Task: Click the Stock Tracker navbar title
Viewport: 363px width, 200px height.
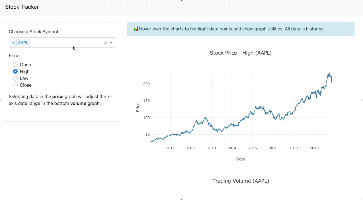Action: click(22, 7)
